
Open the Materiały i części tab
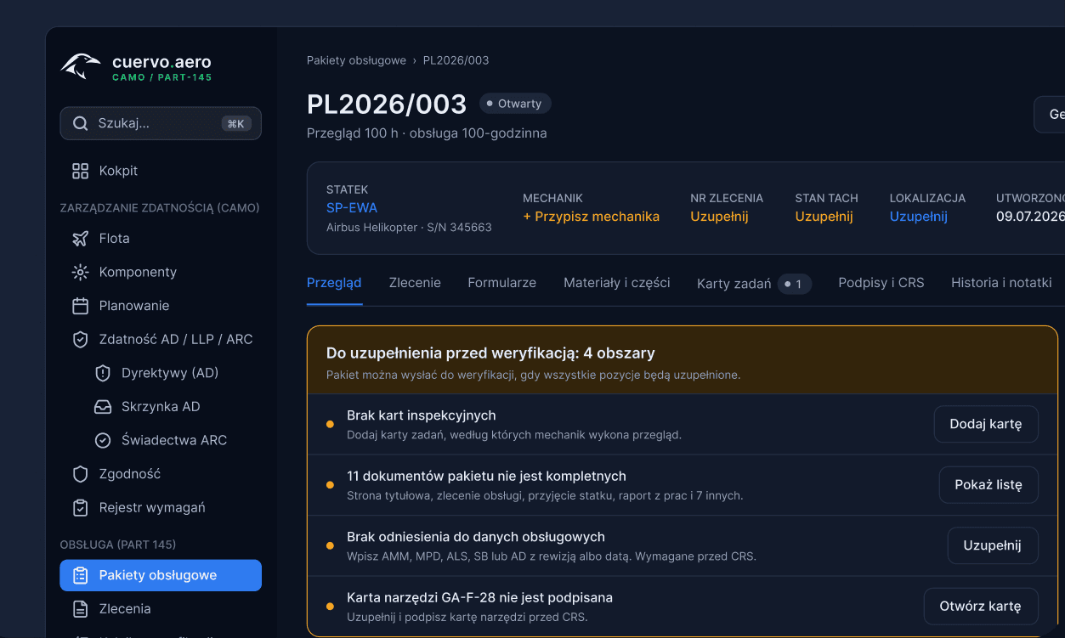click(x=617, y=283)
